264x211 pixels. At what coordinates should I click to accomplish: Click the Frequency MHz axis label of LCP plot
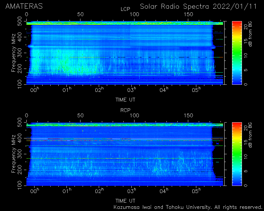(13, 53)
